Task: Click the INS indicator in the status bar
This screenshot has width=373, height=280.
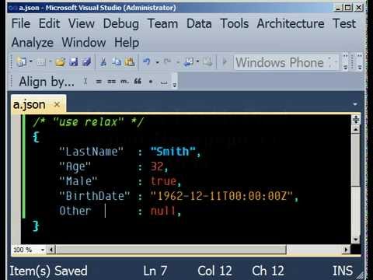Action: [x=343, y=271]
